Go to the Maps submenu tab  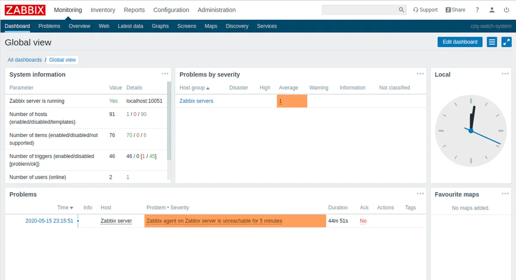211,26
